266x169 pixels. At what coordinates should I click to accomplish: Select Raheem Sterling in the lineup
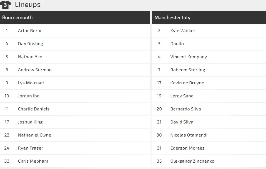[x=188, y=70]
